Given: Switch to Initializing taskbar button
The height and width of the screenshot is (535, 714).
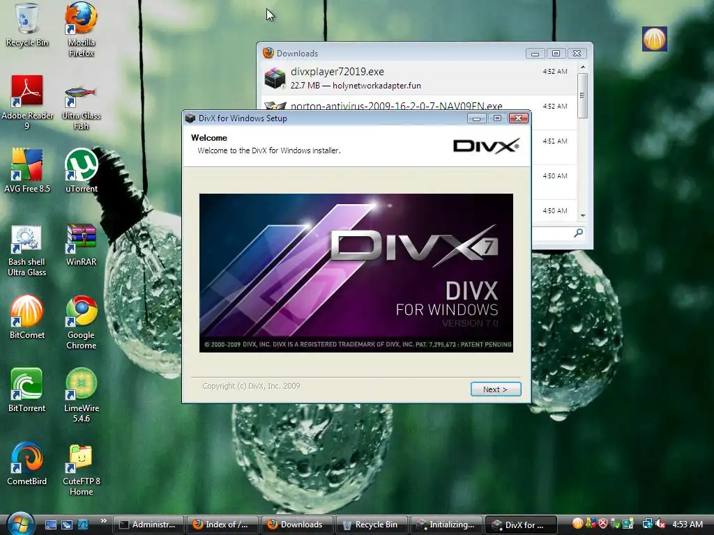Looking at the screenshot, I should pos(446,525).
